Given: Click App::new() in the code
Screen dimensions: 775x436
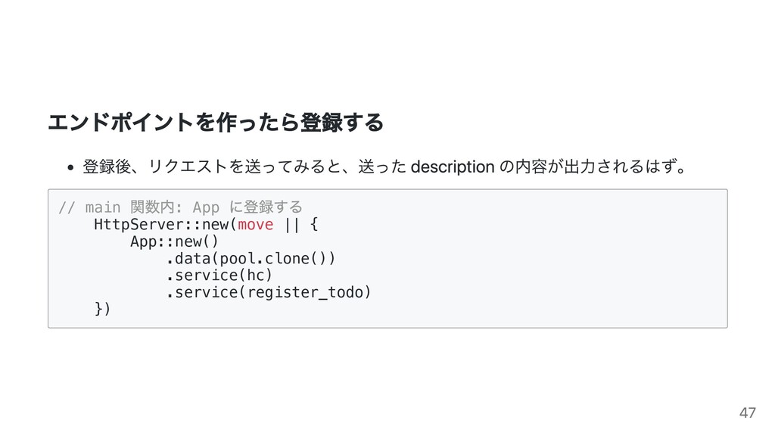Looking at the screenshot, I should [x=174, y=241].
